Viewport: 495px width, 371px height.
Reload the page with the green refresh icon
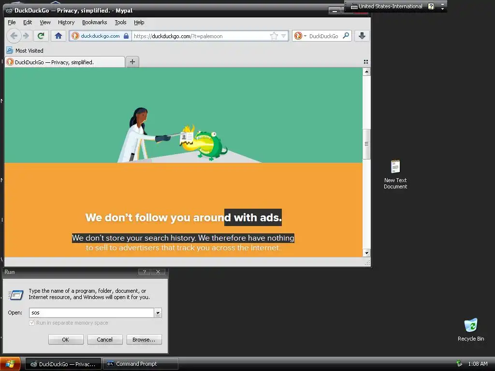[41, 36]
